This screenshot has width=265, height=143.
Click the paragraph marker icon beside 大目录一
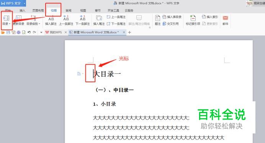point(79,74)
